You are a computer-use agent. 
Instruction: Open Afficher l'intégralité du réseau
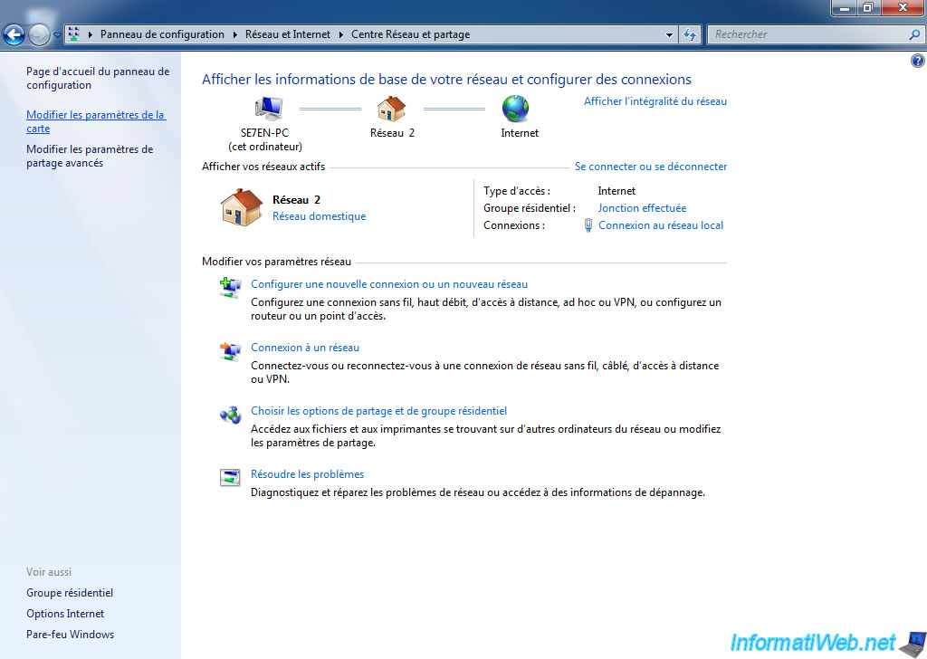tap(655, 101)
